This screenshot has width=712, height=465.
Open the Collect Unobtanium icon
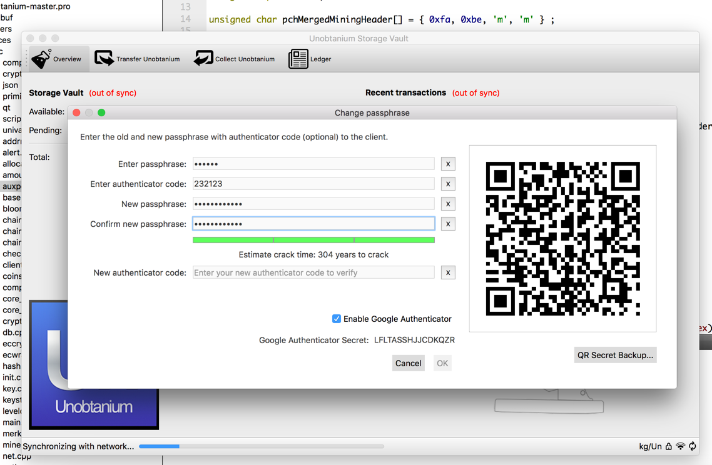[x=203, y=58]
